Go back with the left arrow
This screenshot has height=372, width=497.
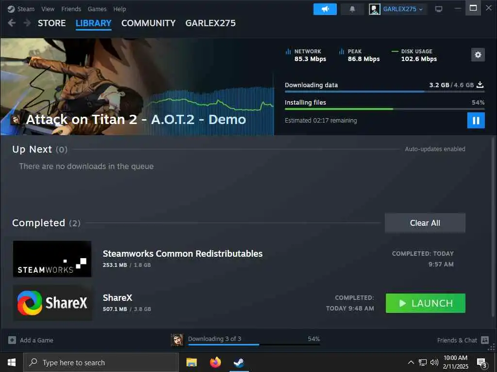(12, 23)
